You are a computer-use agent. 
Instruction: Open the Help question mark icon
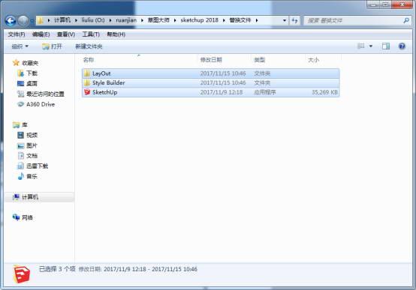(402, 46)
